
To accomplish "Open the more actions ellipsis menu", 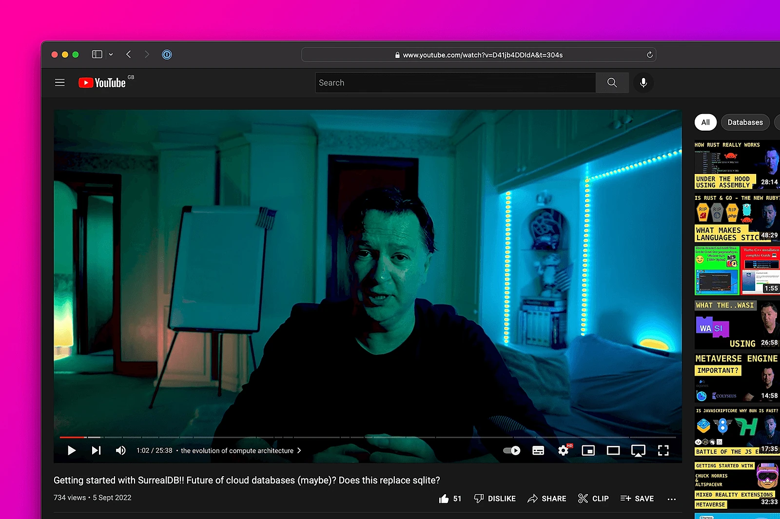I will click(x=672, y=499).
